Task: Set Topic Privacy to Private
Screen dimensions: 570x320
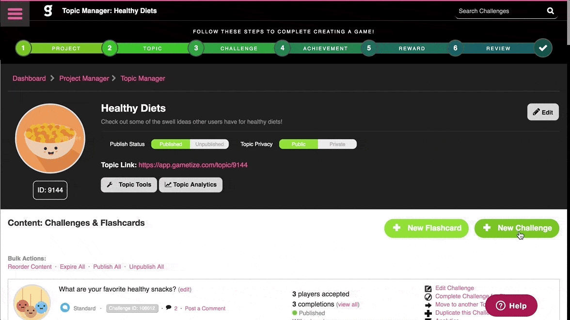Action: click(x=337, y=144)
